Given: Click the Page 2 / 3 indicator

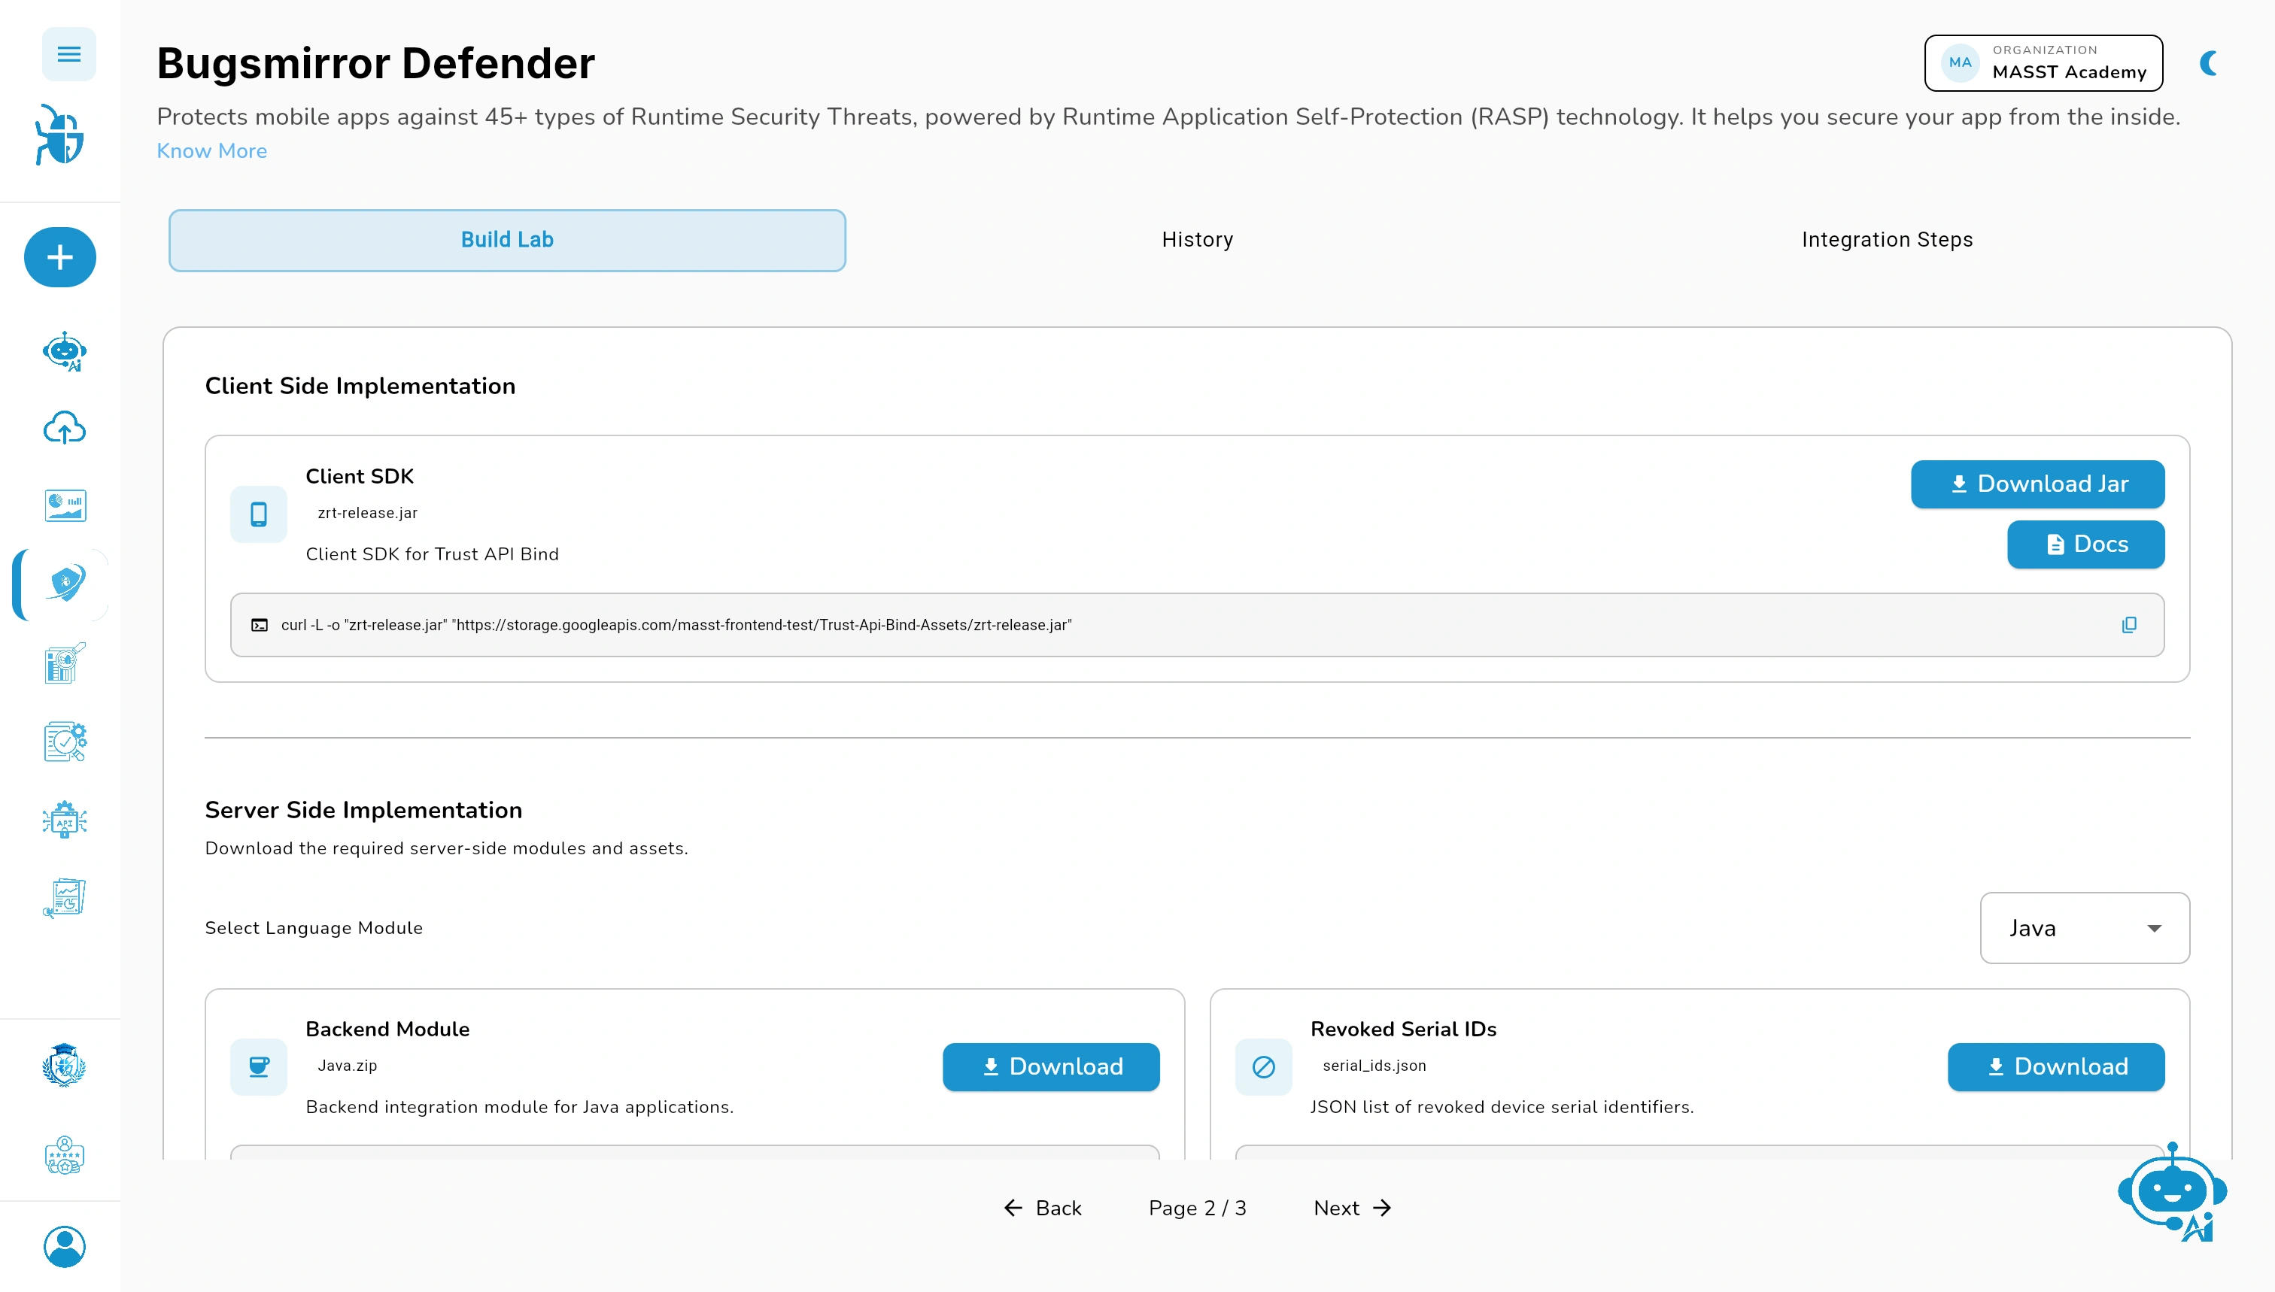Looking at the screenshot, I should (x=1196, y=1208).
